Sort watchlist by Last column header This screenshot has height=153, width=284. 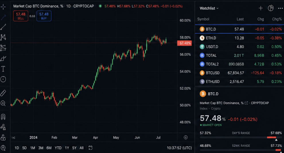coord(240,19)
